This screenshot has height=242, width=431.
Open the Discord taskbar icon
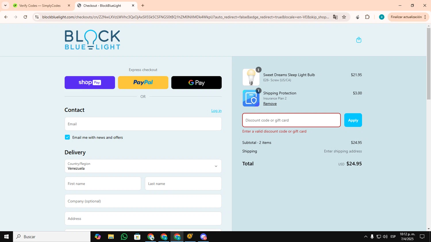[203, 237]
